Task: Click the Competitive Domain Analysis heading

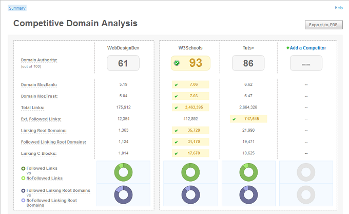Action: click(75, 24)
